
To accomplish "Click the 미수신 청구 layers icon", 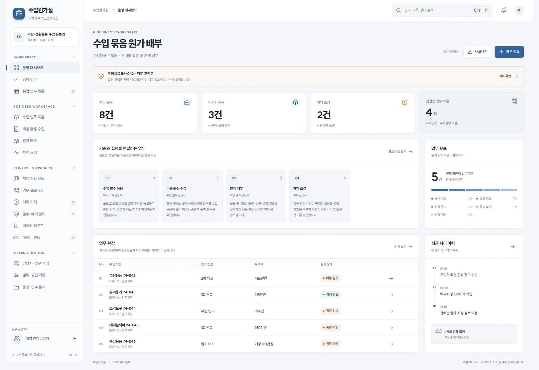I will click(x=295, y=102).
